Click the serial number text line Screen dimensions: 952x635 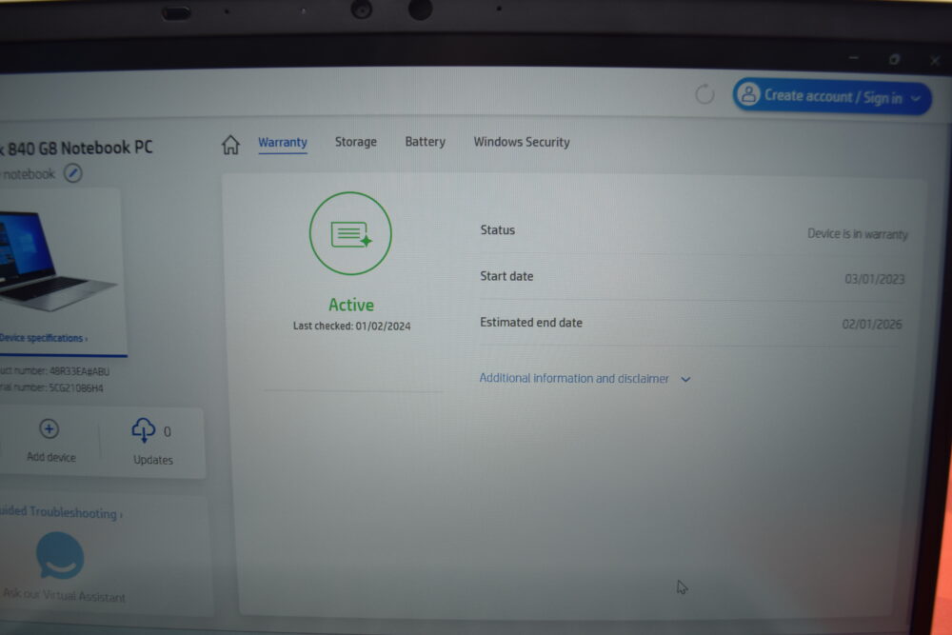[51, 387]
